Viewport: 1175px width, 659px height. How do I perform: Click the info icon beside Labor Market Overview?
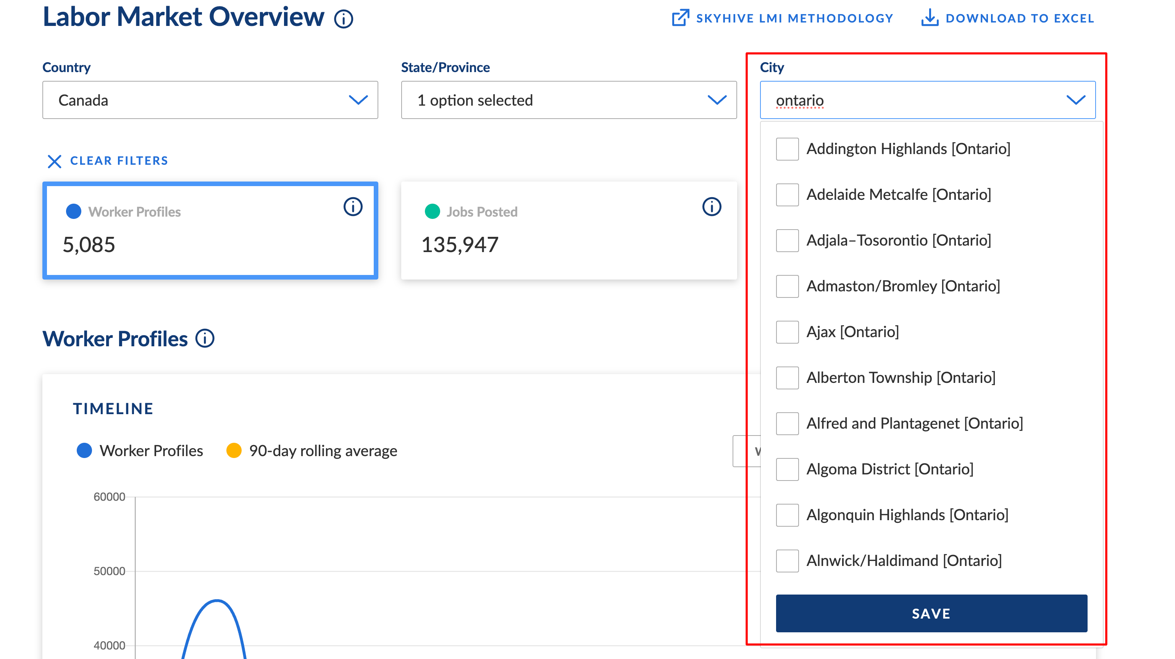[x=344, y=19]
